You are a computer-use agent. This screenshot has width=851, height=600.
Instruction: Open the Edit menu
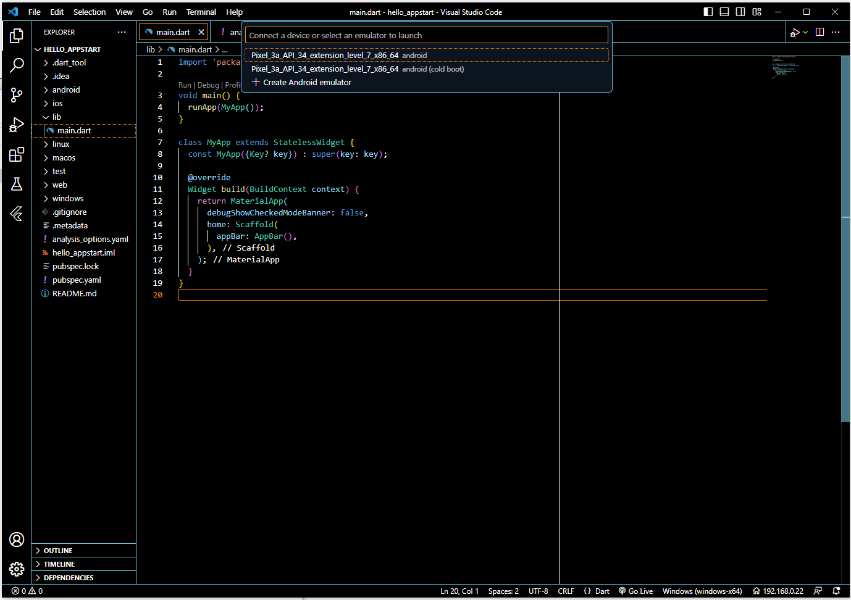[x=57, y=12]
